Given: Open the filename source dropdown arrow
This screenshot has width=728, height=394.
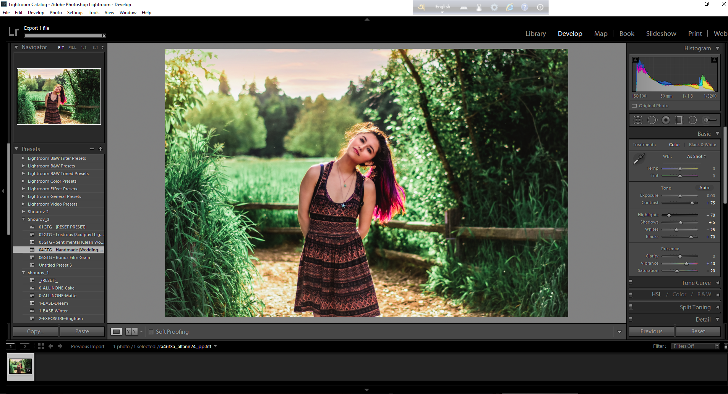Looking at the screenshot, I should 215,346.
